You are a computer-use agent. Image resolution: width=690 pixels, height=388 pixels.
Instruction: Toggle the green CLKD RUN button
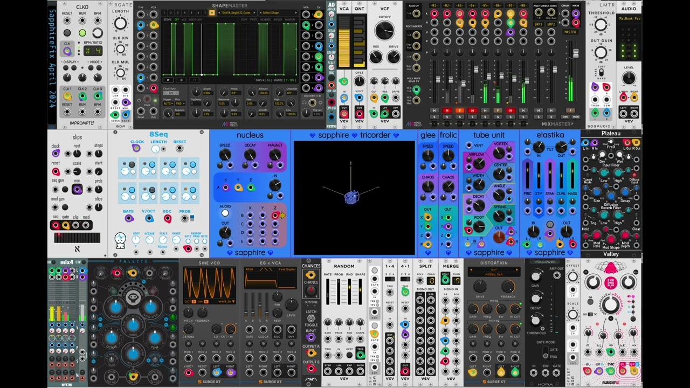82,33
